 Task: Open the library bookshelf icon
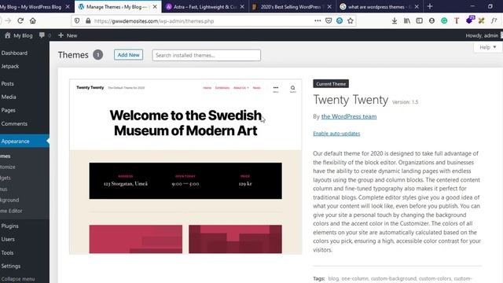tap(407, 20)
